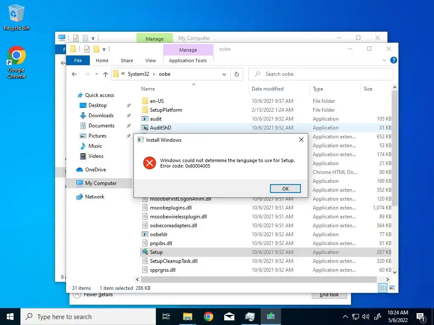The image size is (434, 325).
Task: Click the Properties quick access icon
Action: [x=86, y=49]
